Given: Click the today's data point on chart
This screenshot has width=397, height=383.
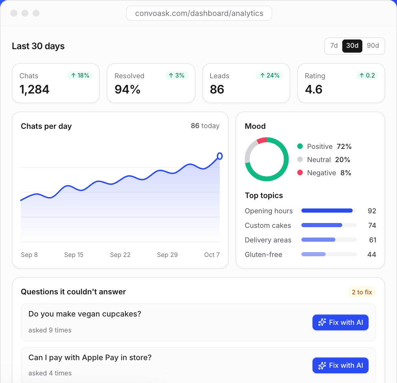Looking at the screenshot, I should (x=220, y=156).
